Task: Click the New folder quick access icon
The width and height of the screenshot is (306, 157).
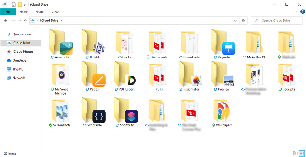Action: [20, 4]
